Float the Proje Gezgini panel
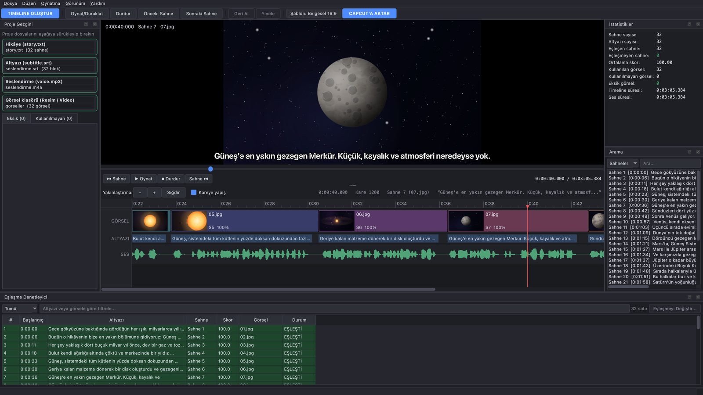This screenshot has width=703, height=395. 86,24
